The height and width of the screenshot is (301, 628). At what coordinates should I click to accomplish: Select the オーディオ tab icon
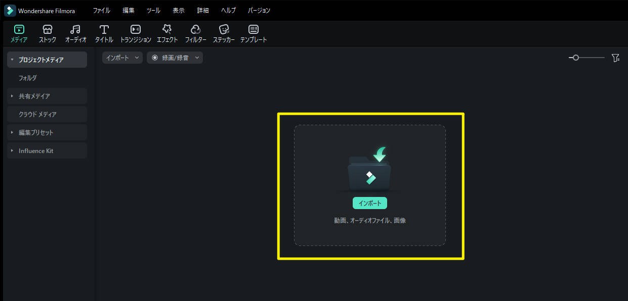75,33
